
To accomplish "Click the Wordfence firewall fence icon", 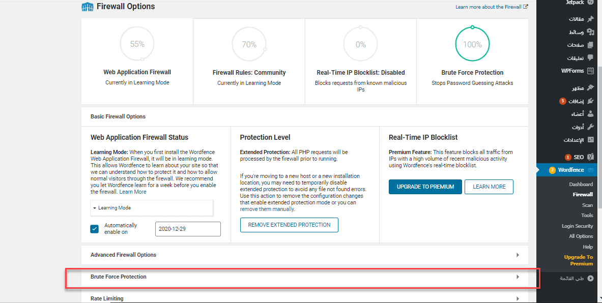I will (88, 7).
